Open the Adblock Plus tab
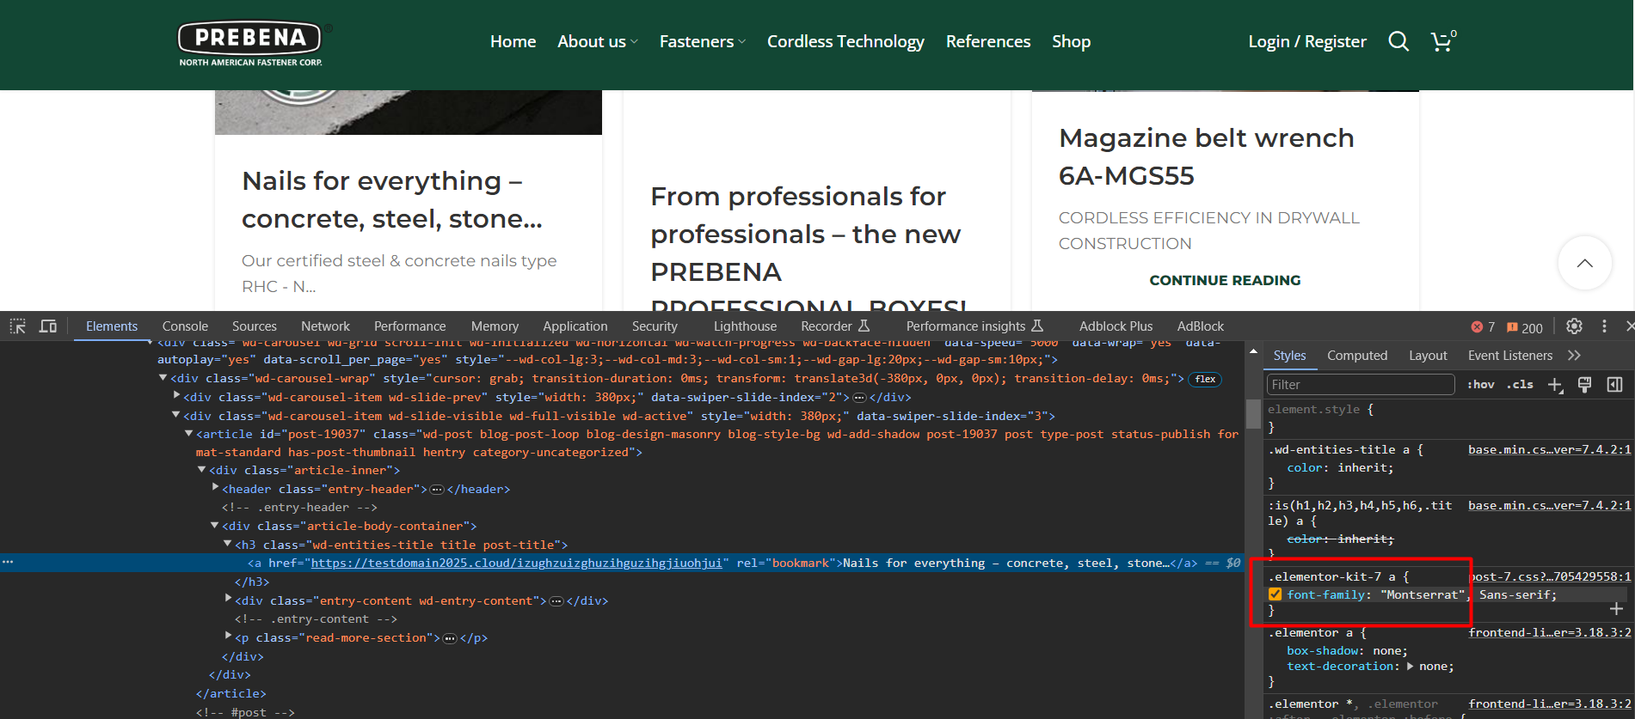Image resolution: width=1635 pixels, height=719 pixels. pyautogui.click(x=1116, y=326)
